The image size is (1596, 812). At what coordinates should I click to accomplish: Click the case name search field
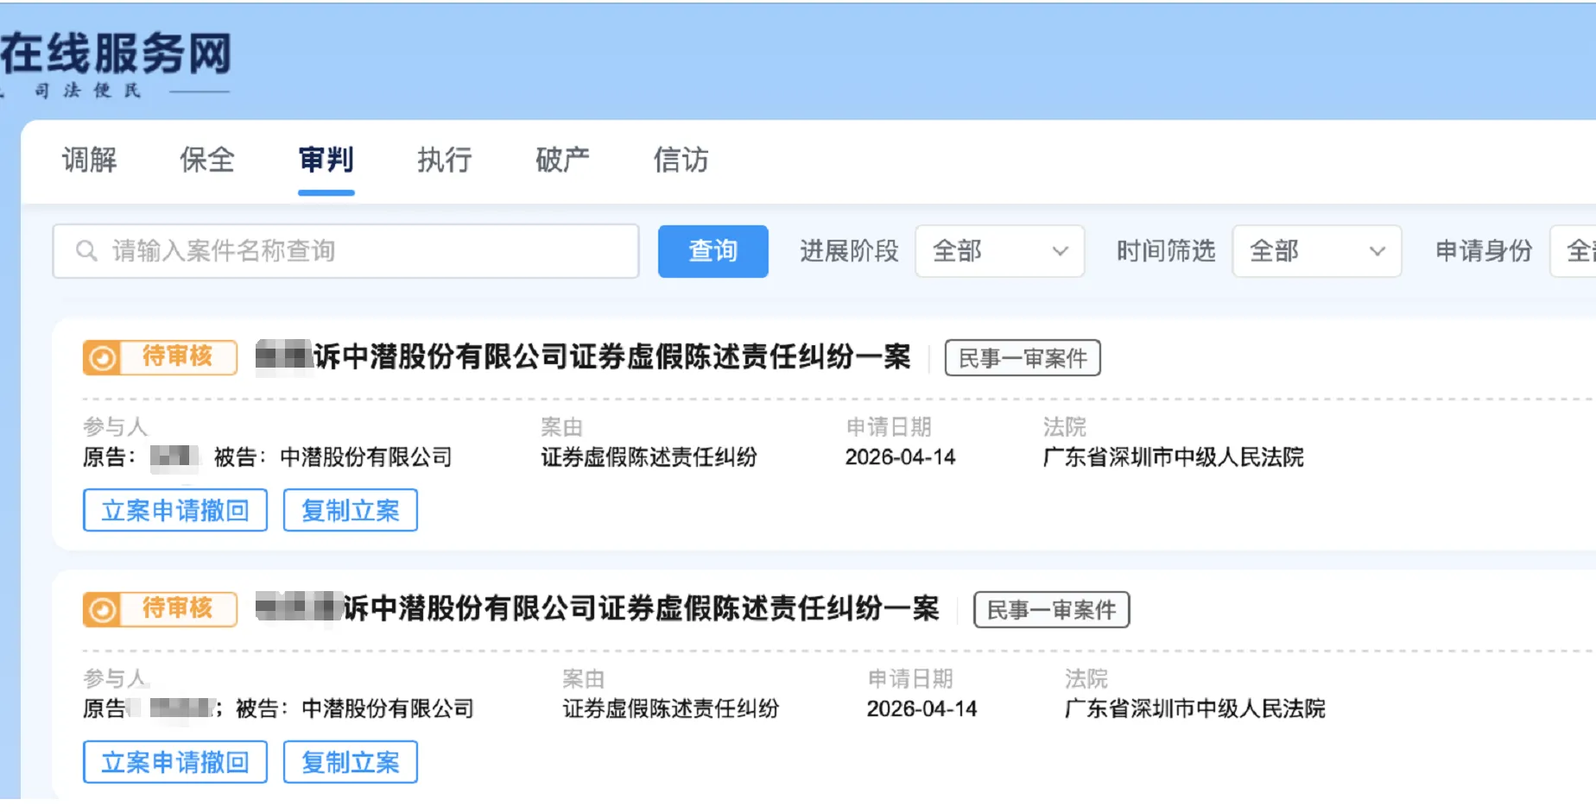point(345,251)
